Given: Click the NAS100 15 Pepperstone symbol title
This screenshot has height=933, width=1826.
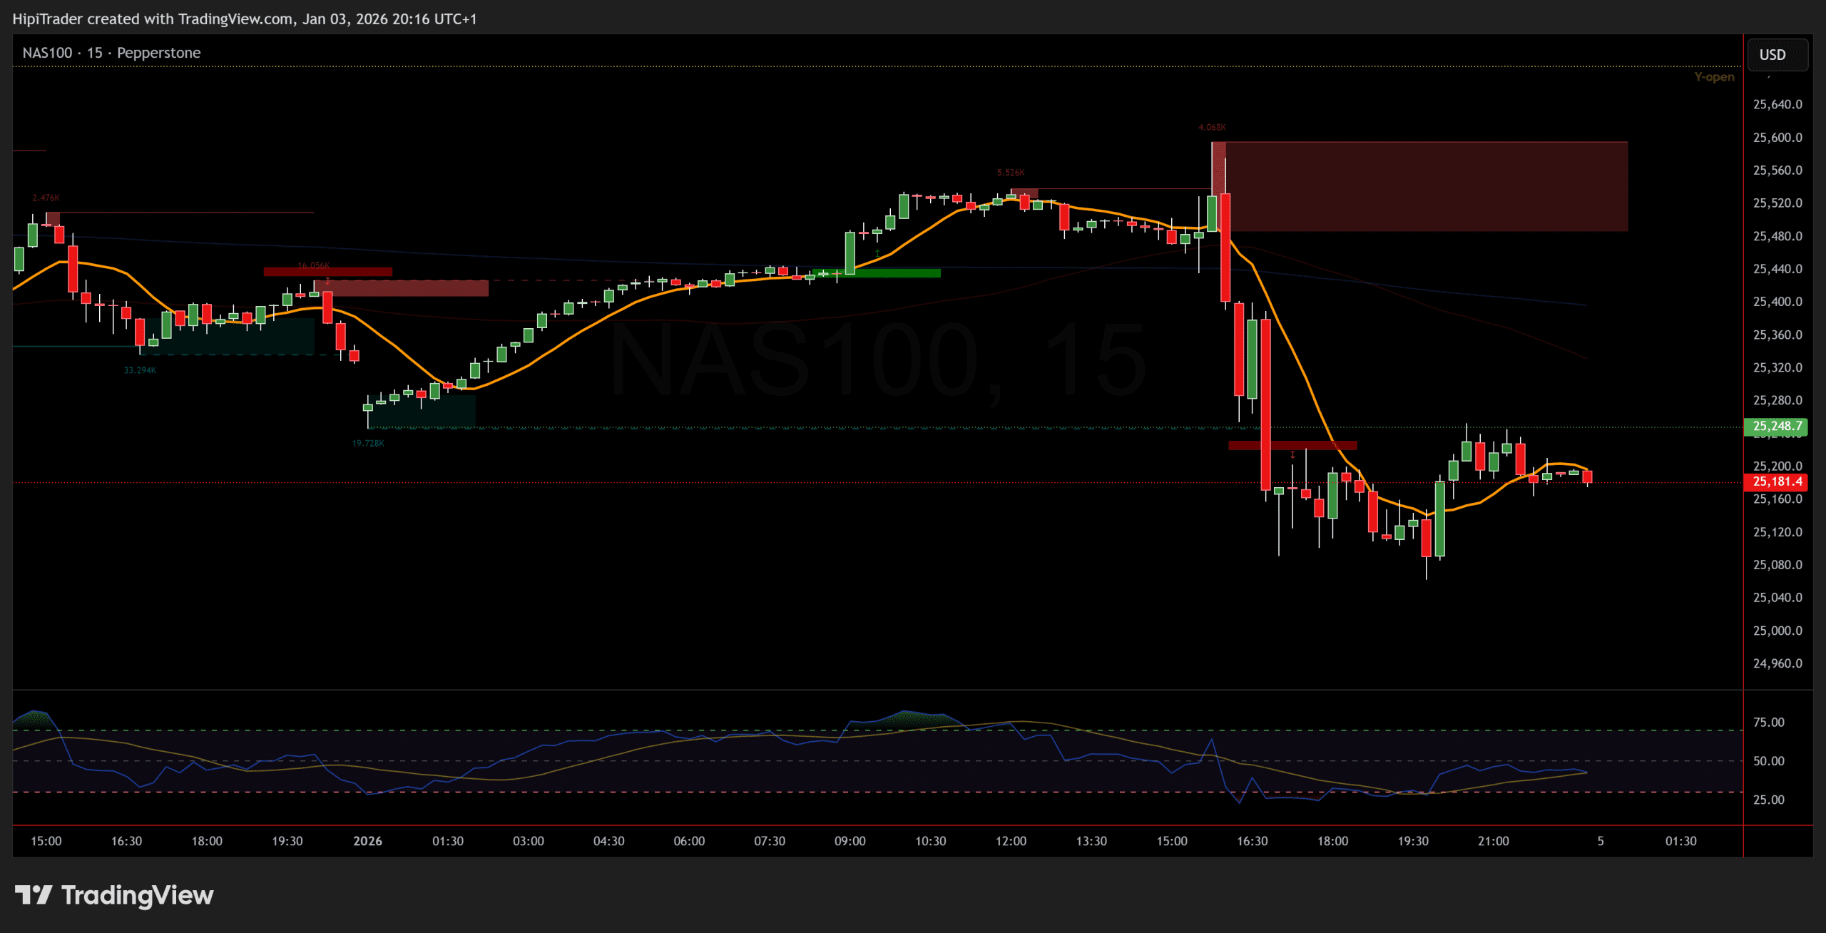Looking at the screenshot, I should (111, 53).
